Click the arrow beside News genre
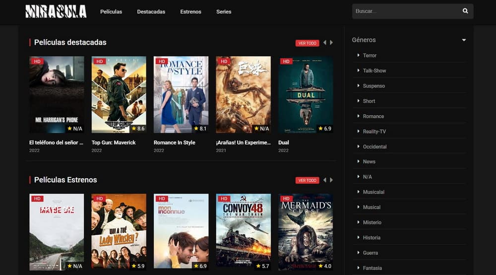The image size is (496, 275). (x=358, y=161)
